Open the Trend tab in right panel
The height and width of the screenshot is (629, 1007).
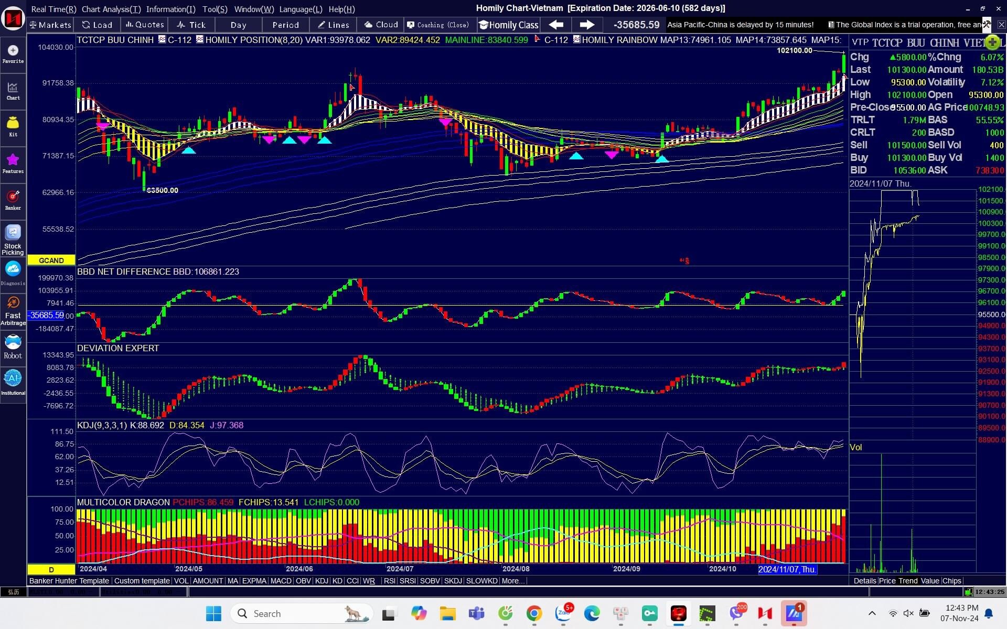click(x=907, y=581)
